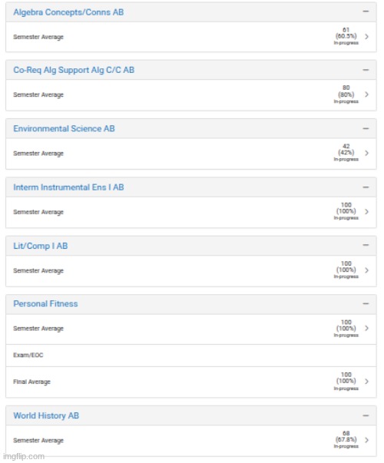Open Environmental Science grade details arrow
Image resolution: width=384 pixels, height=463 pixels.
click(366, 153)
